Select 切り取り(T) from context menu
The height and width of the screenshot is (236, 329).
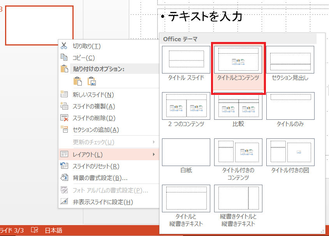pyautogui.click(x=109, y=46)
